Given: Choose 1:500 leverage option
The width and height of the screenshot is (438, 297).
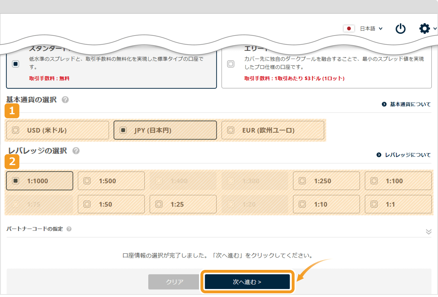Looking at the screenshot, I should pos(111,181).
